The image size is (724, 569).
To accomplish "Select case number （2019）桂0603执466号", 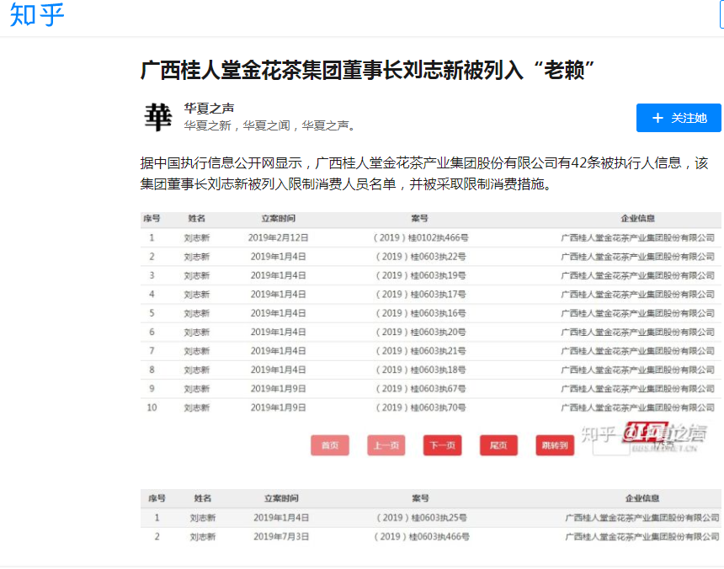I will 421,537.
